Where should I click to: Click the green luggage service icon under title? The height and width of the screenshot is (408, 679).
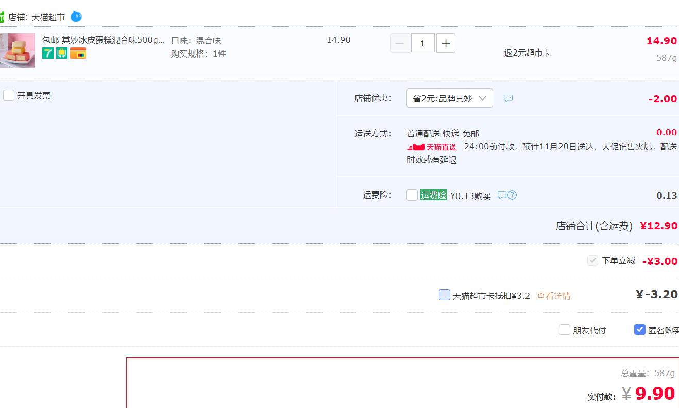tap(62, 53)
